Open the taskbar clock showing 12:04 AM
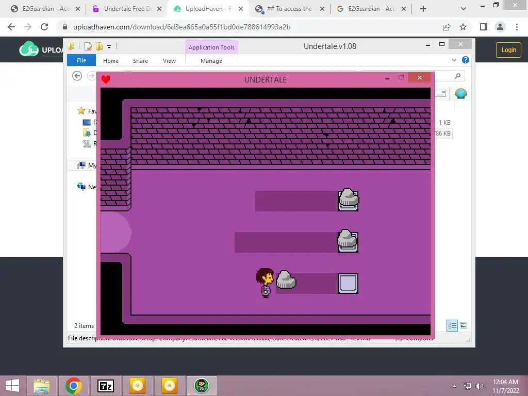Viewport: 528px width, 396px height. click(505, 386)
